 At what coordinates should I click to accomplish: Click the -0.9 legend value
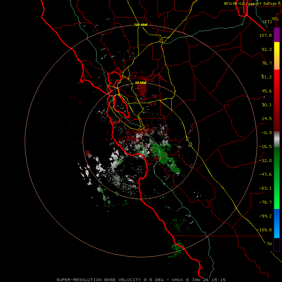(267, 133)
